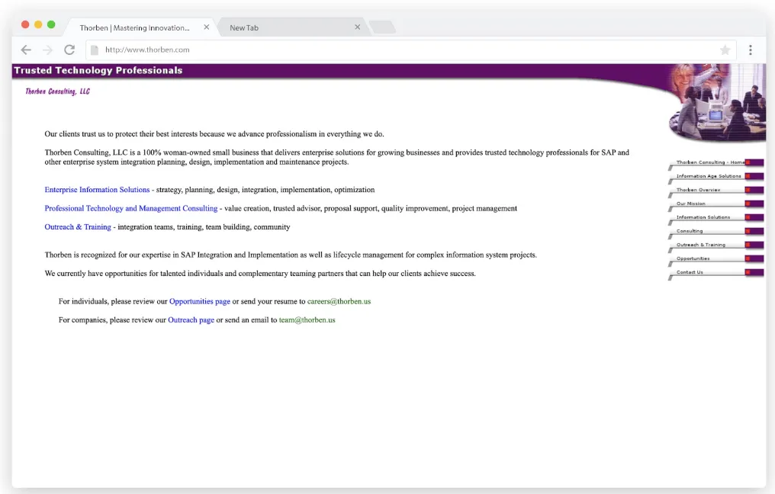Screen dimensions: 775x494
Task: Click the Thorben Consulting, LLC logo text
Action: 57,91
